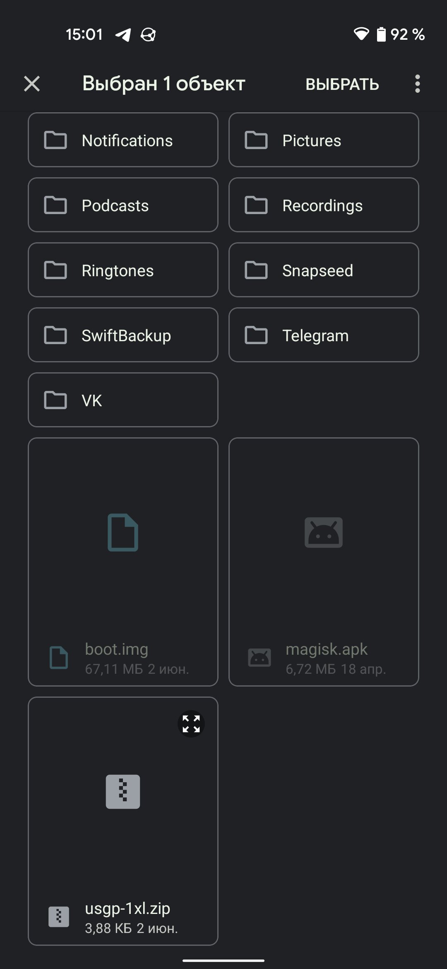Open the Snapseed folder
This screenshot has height=969, width=447.
[x=324, y=270]
